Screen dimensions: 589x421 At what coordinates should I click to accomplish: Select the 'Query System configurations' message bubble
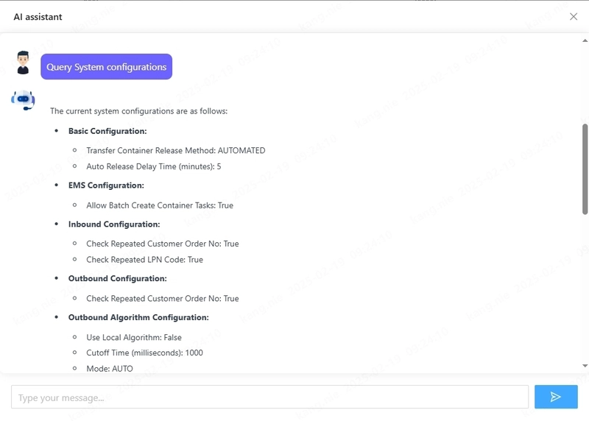click(x=106, y=66)
